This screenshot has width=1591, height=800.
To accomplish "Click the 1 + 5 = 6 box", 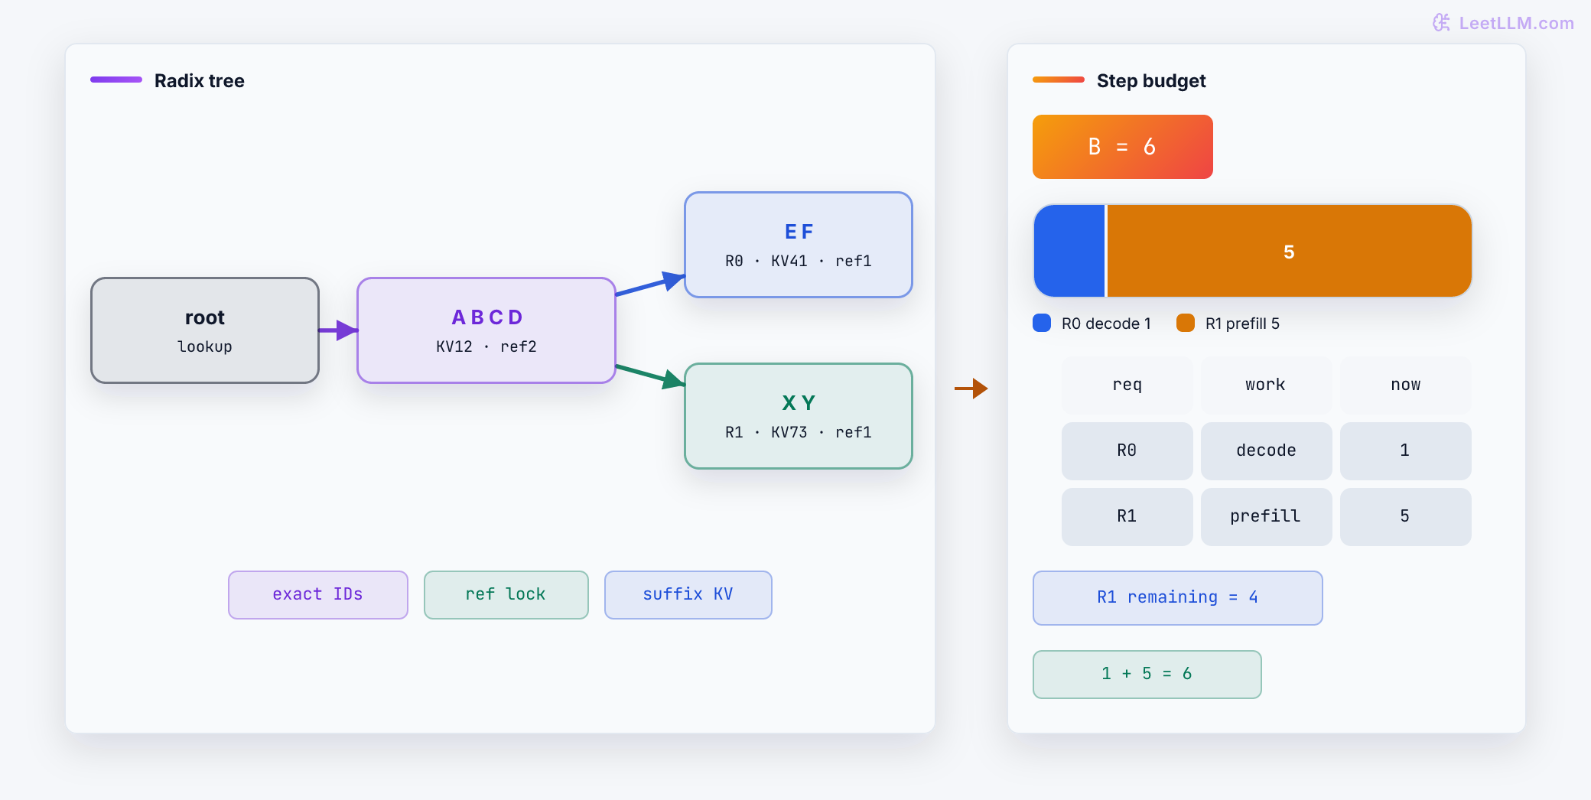I will (1147, 675).
